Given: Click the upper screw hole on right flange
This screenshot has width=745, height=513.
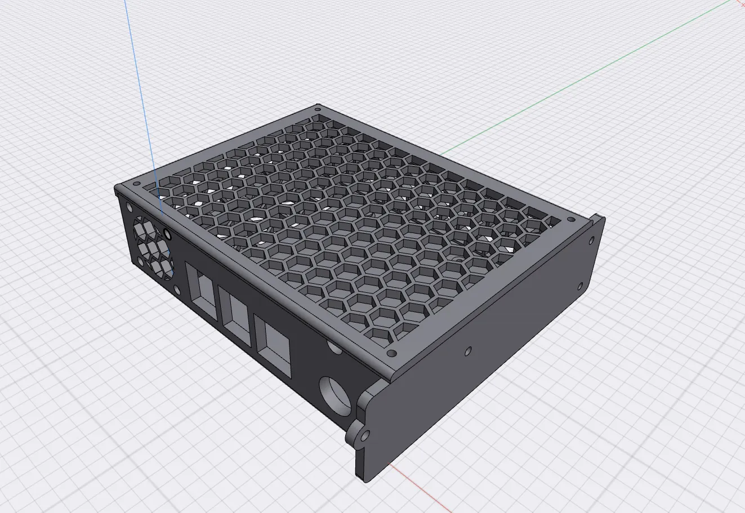Looking at the screenshot, I should click(x=592, y=240).
